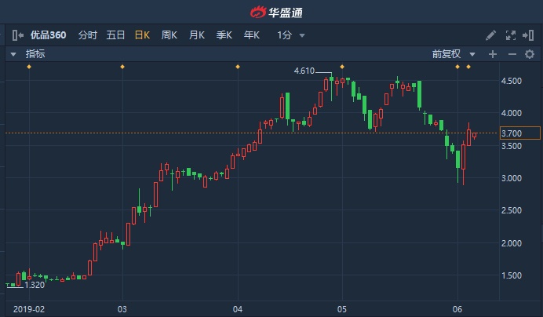Expand the 指标 indicators panel
Screen dimensions: 543x317
tap(13, 54)
